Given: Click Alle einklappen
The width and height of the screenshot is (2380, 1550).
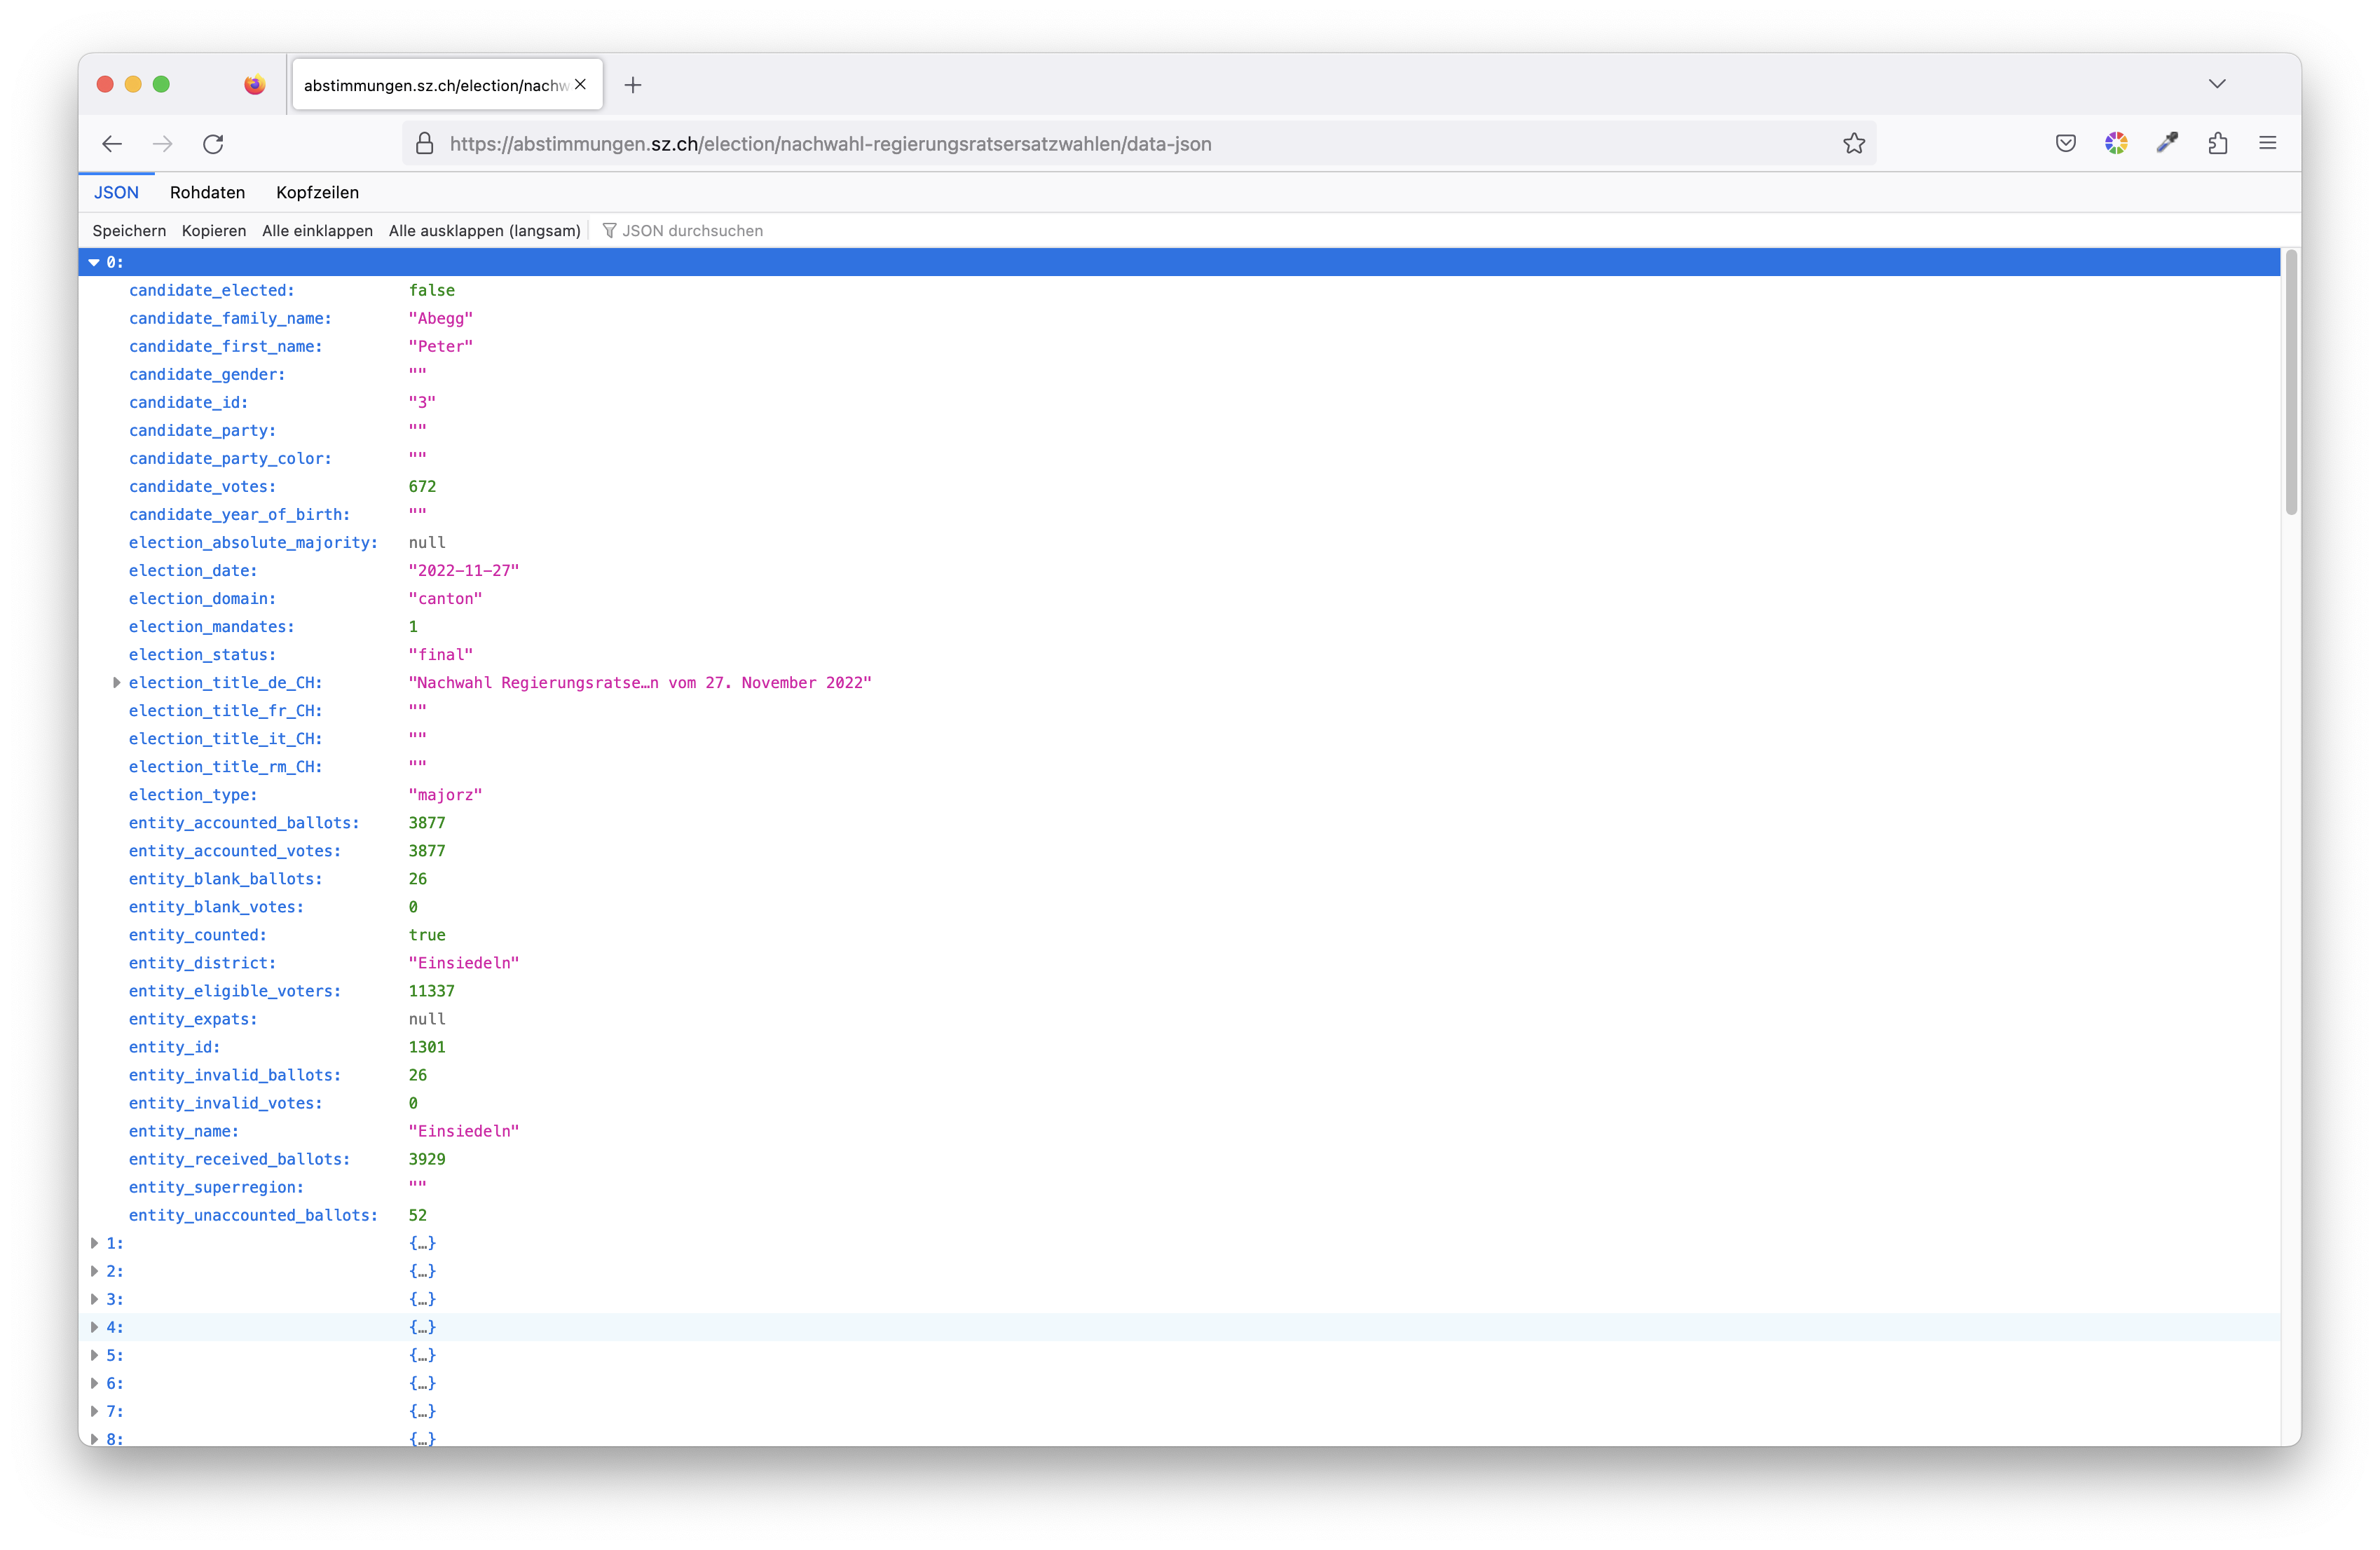Looking at the screenshot, I should point(317,231).
